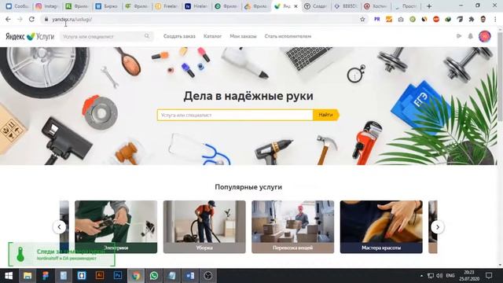Open Microsoft Word from taskbar
Viewport: 503px width, 283px height.
[x=190, y=276]
